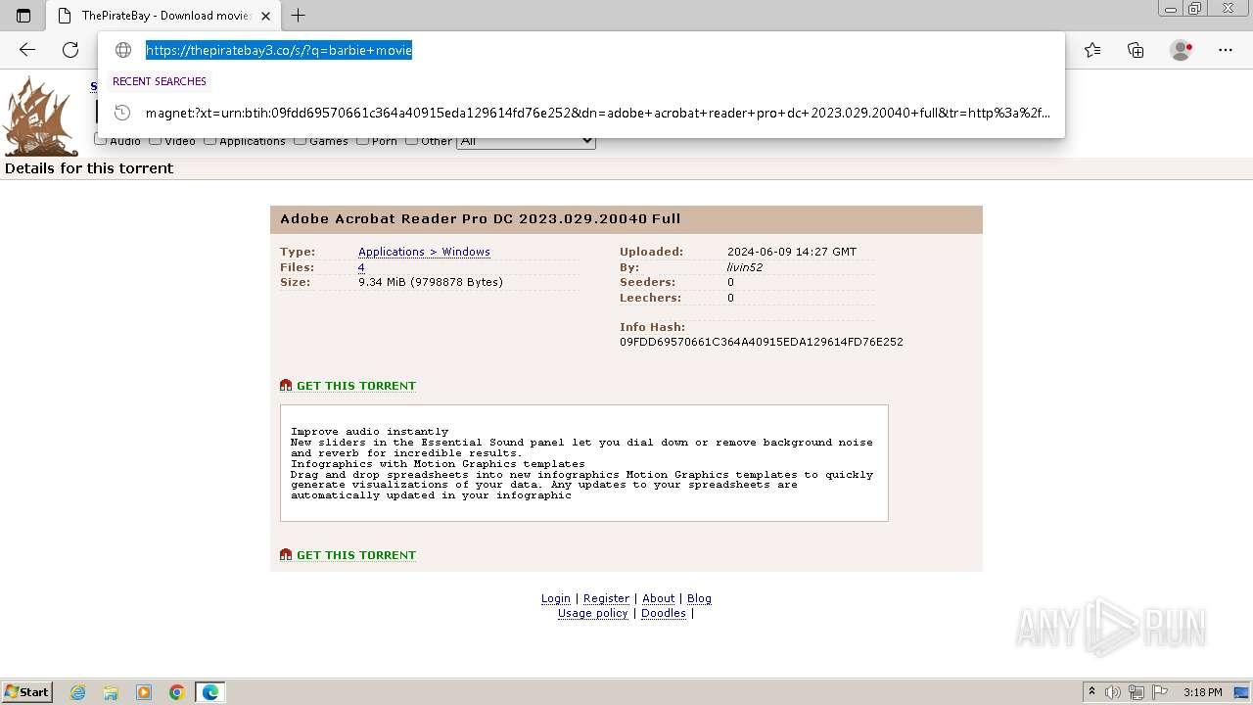Open the Login link
1253x705 pixels.
pos(556,598)
